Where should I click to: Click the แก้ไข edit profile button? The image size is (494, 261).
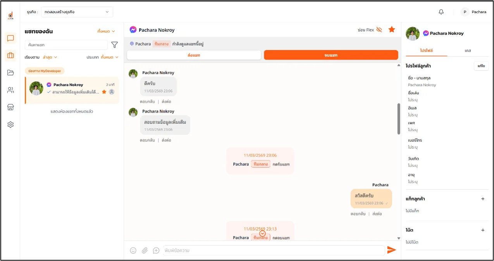(x=481, y=66)
